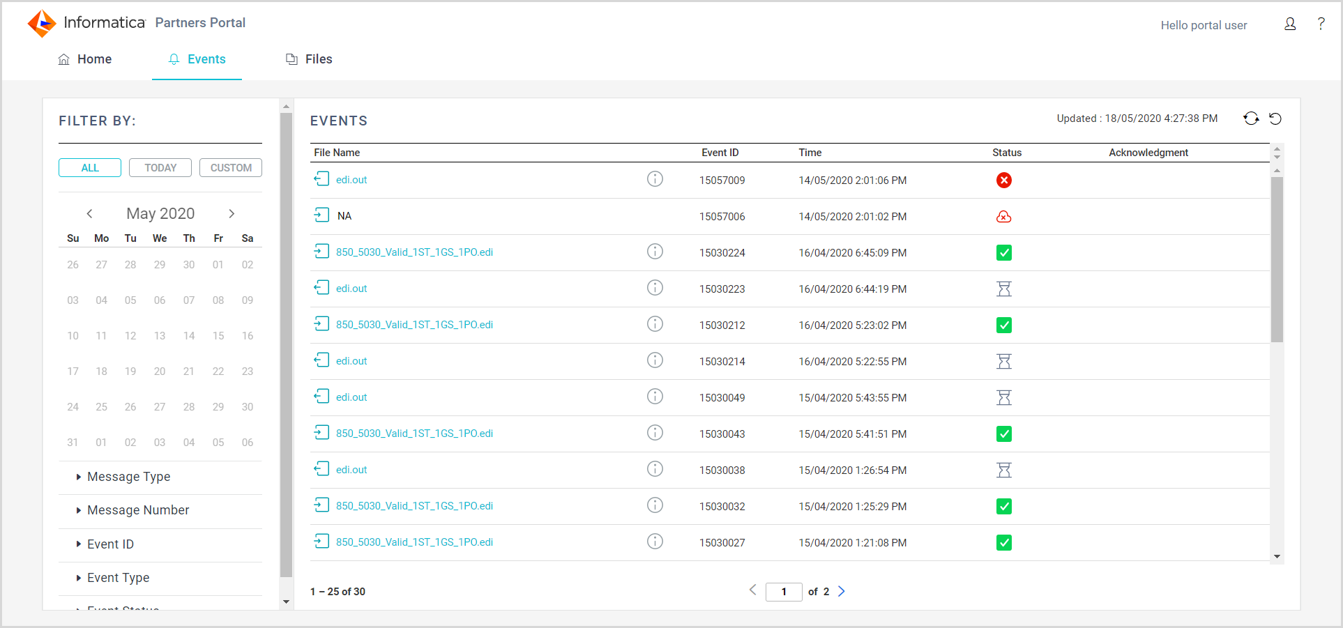Show info icon for event 15030043
1343x628 pixels.
(x=655, y=433)
